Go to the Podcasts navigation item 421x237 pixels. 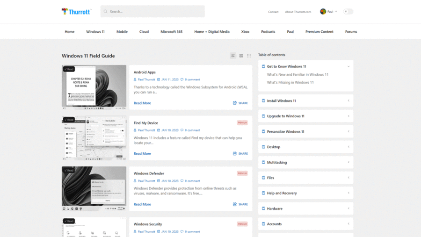point(268,32)
